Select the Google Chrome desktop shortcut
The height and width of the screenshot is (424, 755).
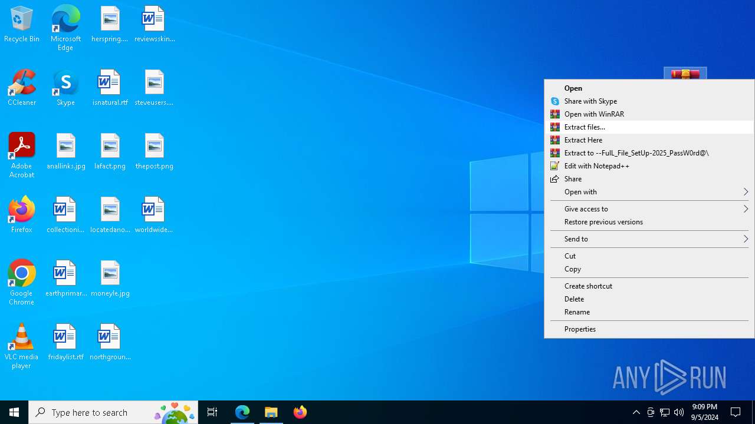(x=22, y=283)
